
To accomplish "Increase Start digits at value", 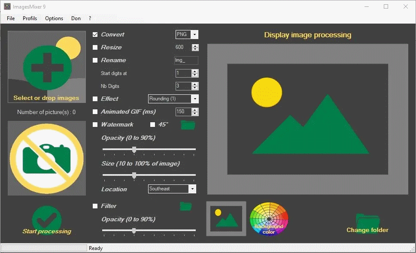I will click(x=195, y=72).
